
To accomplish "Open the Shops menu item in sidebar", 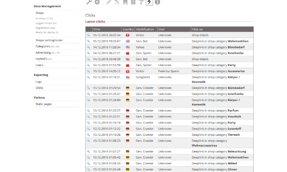I will pos(40,13).
